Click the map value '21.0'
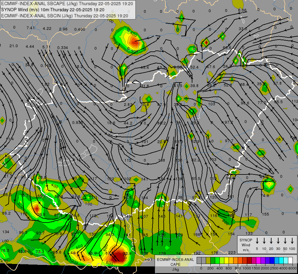 14,46
